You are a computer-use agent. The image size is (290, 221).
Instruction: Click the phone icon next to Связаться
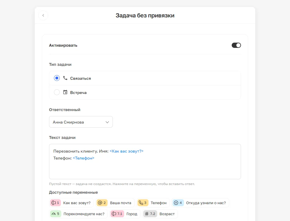[65, 78]
